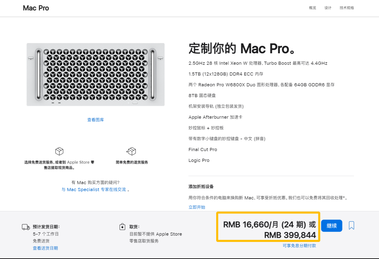Click the Mac Pro product image
379x259 pixels.
(95, 74)
